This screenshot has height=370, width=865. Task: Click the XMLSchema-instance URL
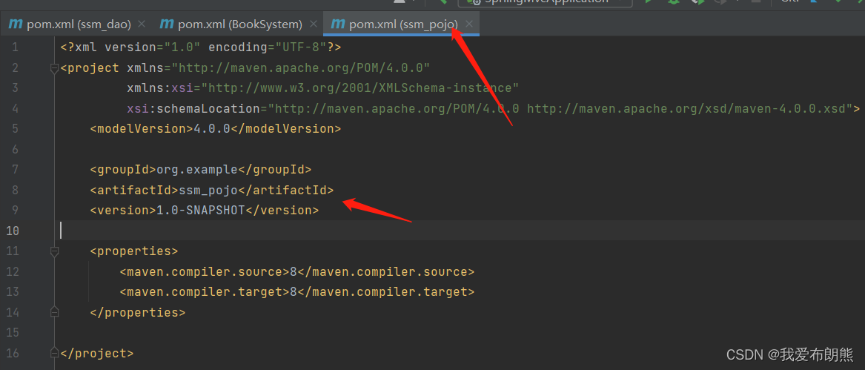pyautogui.click(x=359, y=88)
